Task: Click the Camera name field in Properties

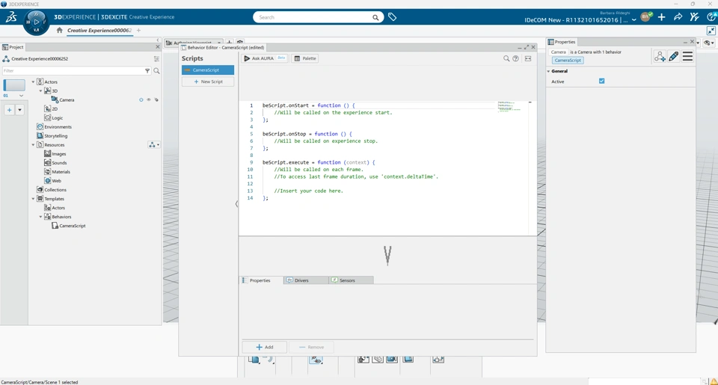Action: (558, 52)
